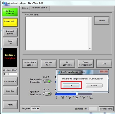Image resolution: width=115 pixels, height=114 pixels.
Task: Click the Skip button
Action: (104, 64)
